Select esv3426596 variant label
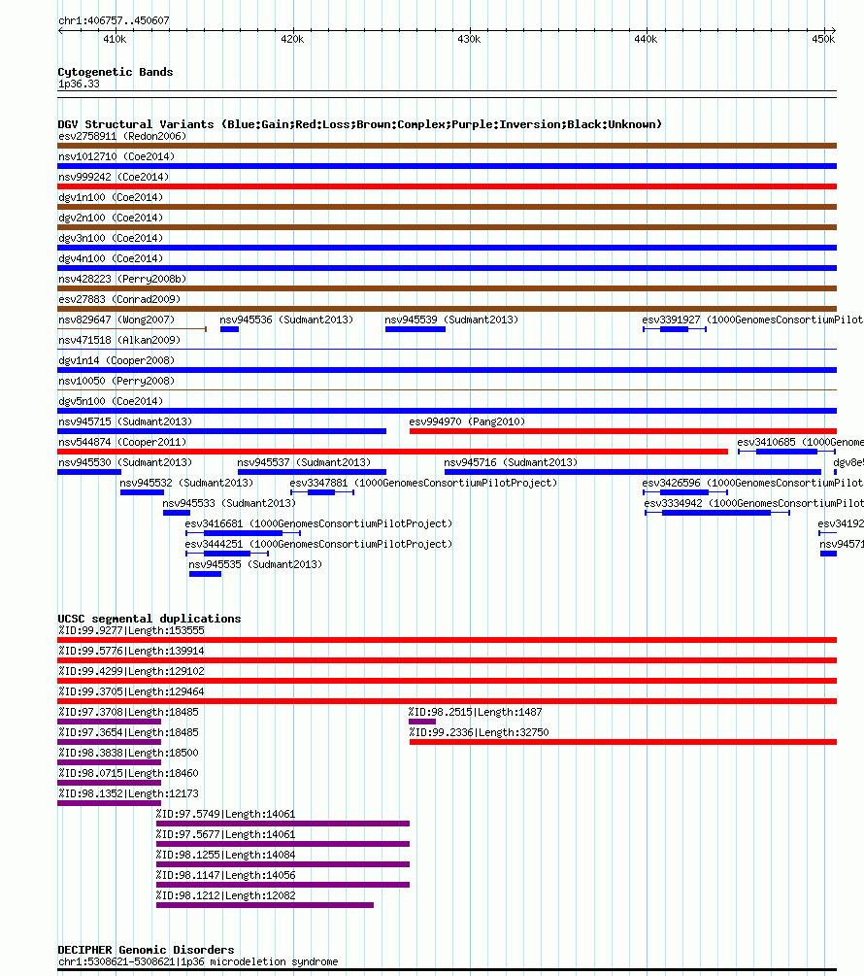Screen dimensions: 864x976 pyautogui.click(x=752, y=483)
